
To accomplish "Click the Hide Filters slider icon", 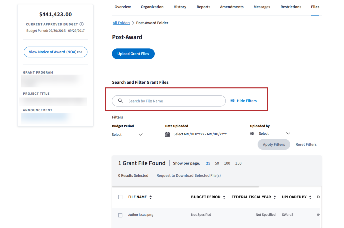I will tap(232, 101).
